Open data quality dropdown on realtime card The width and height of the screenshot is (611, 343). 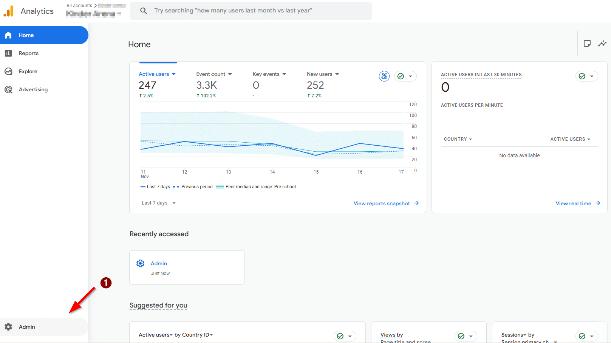pyautogui.click(x=587, y=76)
